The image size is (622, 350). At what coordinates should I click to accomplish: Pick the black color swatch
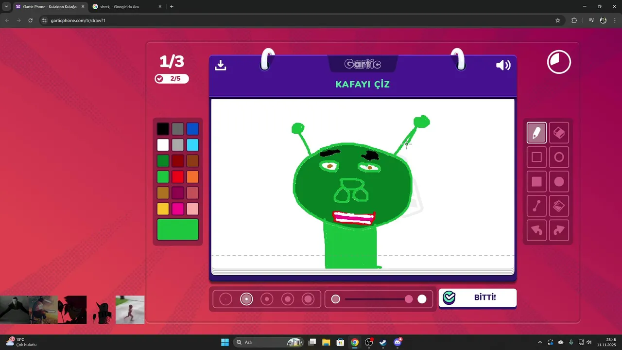point(163,129)
